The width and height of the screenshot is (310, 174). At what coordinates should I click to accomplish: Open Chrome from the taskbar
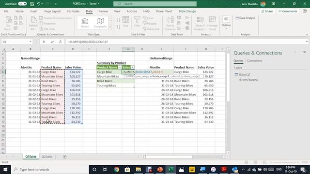click(x=117, y=170)
